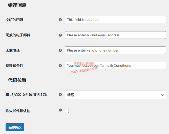Enable the 恢复插件默认值 checkbox
The image size is (169, 134).
coord(67,111)
